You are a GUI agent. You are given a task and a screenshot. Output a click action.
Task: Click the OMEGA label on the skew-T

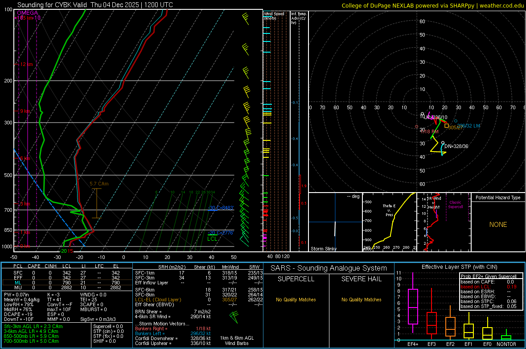tap(28, 13)
